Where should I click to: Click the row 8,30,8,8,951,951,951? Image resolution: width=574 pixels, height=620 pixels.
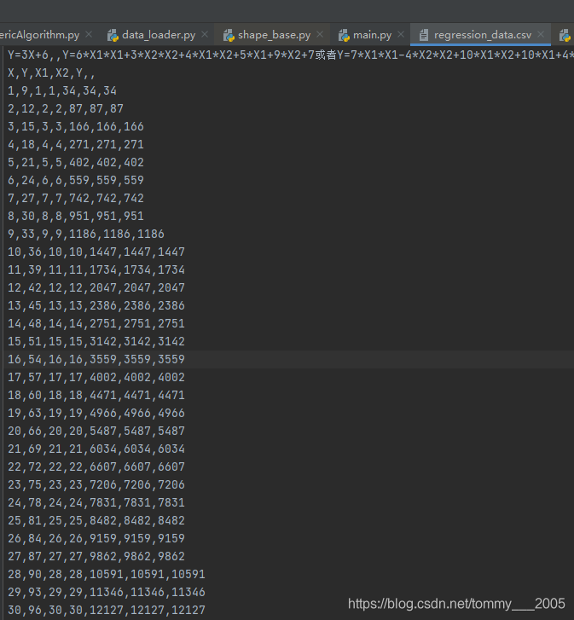[x=76, y=216]
